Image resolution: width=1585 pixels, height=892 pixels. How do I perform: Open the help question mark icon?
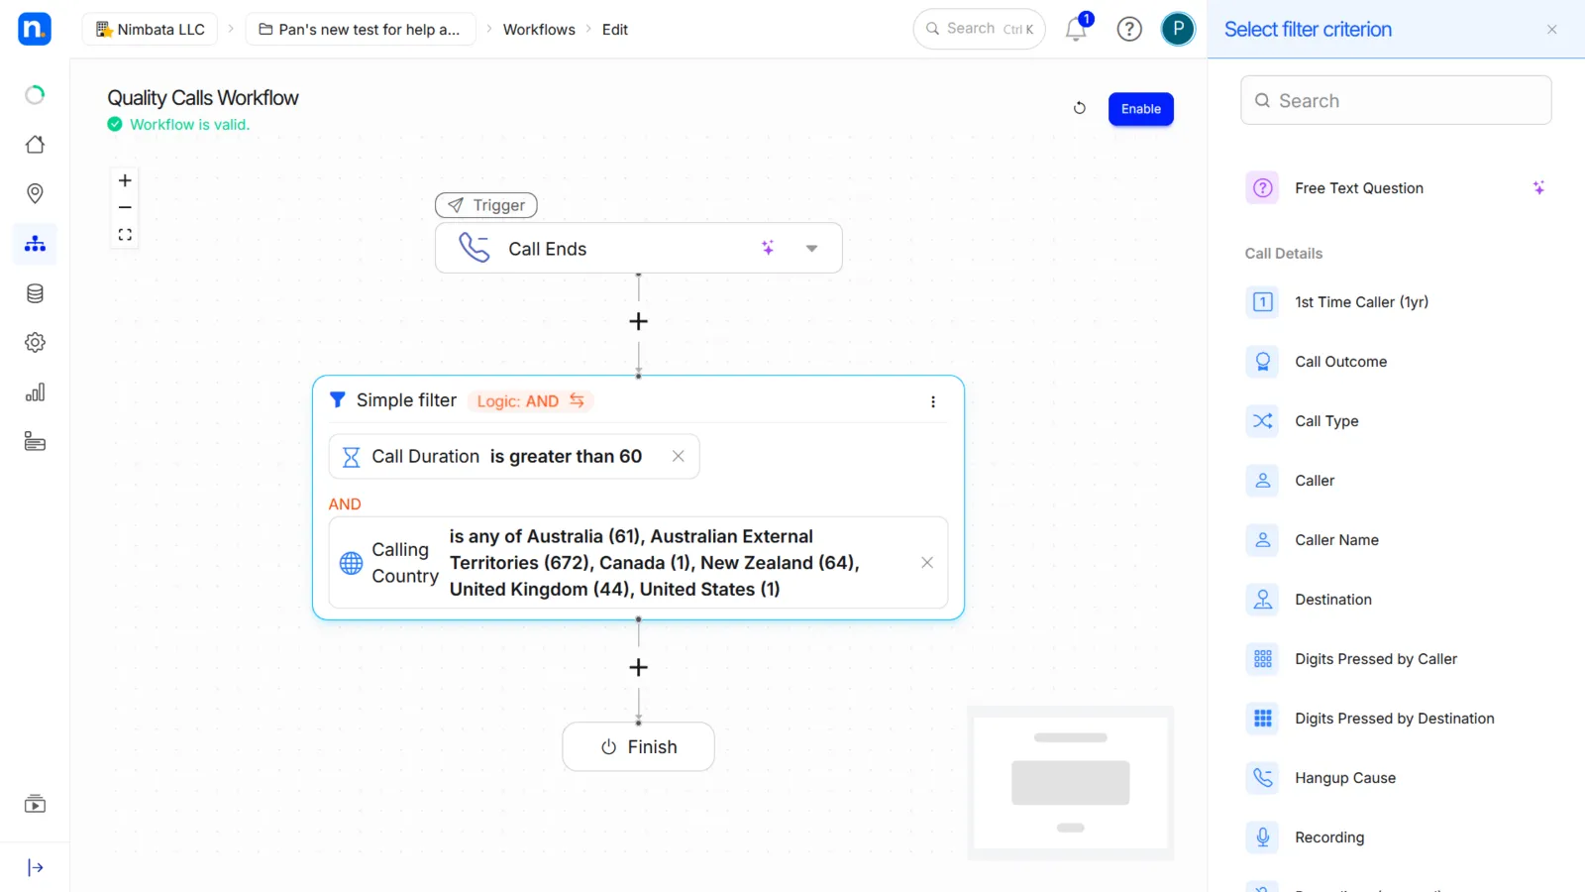1129,29
